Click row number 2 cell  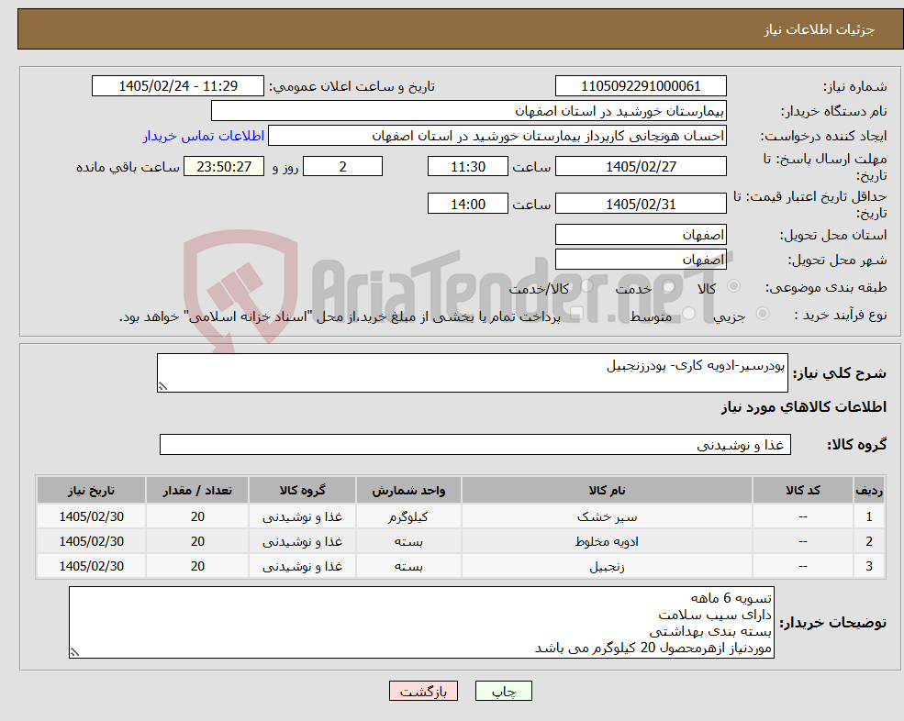(x=868, y=542)
